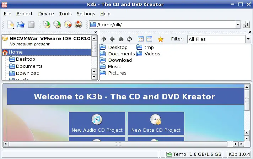
Task: Click the CD drive icon beside NECVMWar
Action: click(5, 38)
